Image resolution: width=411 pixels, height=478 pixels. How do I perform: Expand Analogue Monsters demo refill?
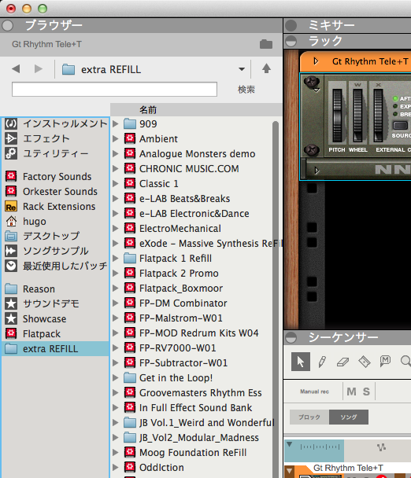(116, 153)
